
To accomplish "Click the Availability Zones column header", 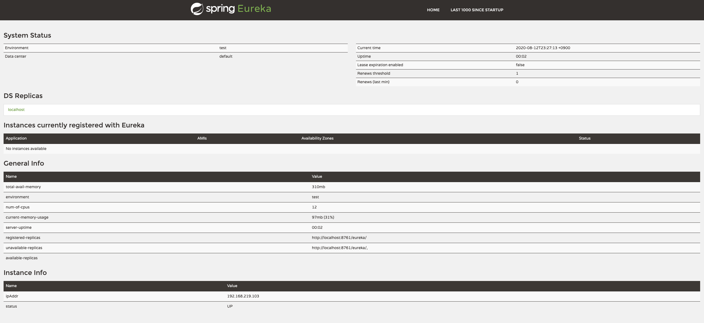I will point(317,138).
